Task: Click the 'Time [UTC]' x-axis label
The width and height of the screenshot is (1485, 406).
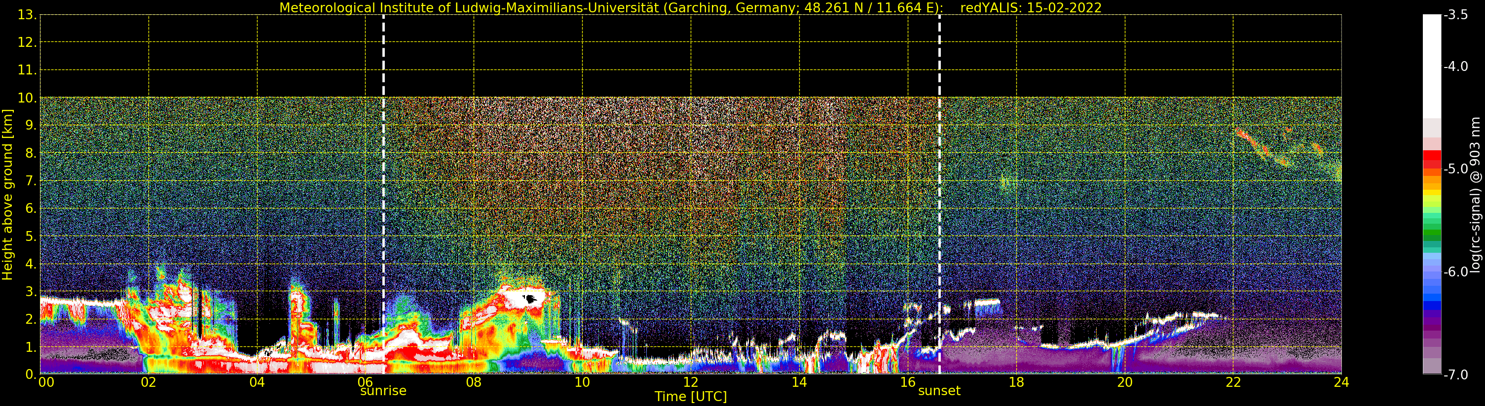Action: pyautogui.click(x=691, y=397)
